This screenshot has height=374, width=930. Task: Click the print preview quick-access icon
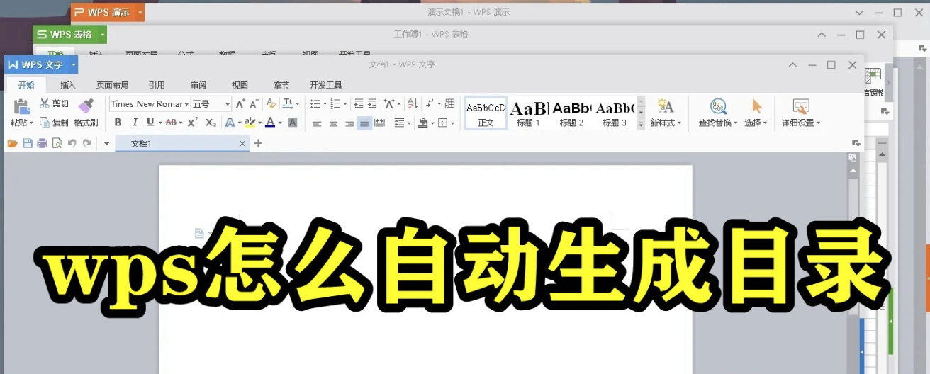click(x=57, y=143)
